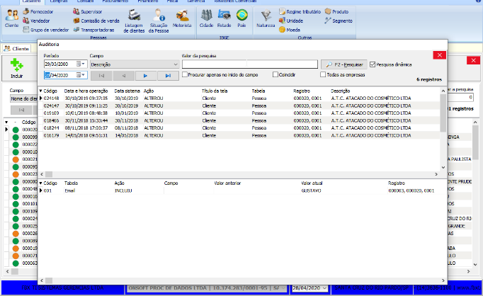Image resolution: width=483 pixels, height=296 pixels.
Task: Click the F2 - Pesquisar button
Action: pos(344,64)
